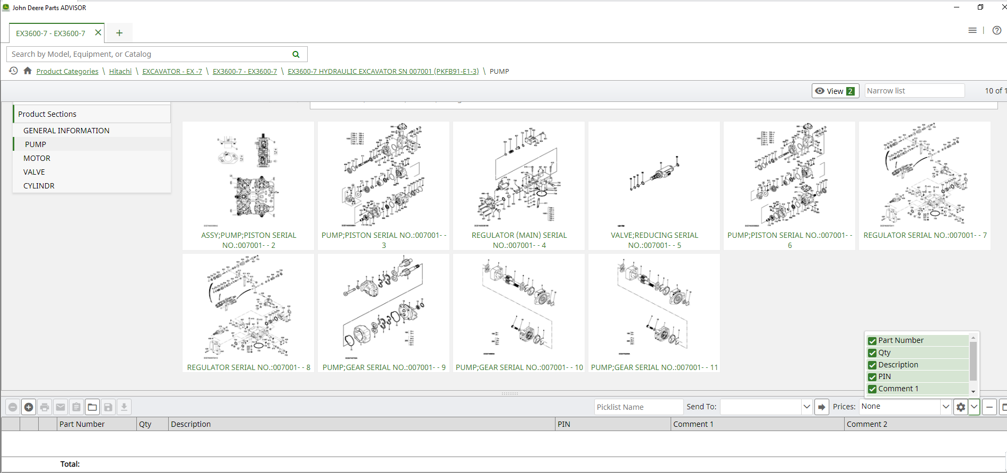Screen dimensions: 1007x473
Task: Click the add part plus icon in picklist toolbar
Action: coord(29,407)
